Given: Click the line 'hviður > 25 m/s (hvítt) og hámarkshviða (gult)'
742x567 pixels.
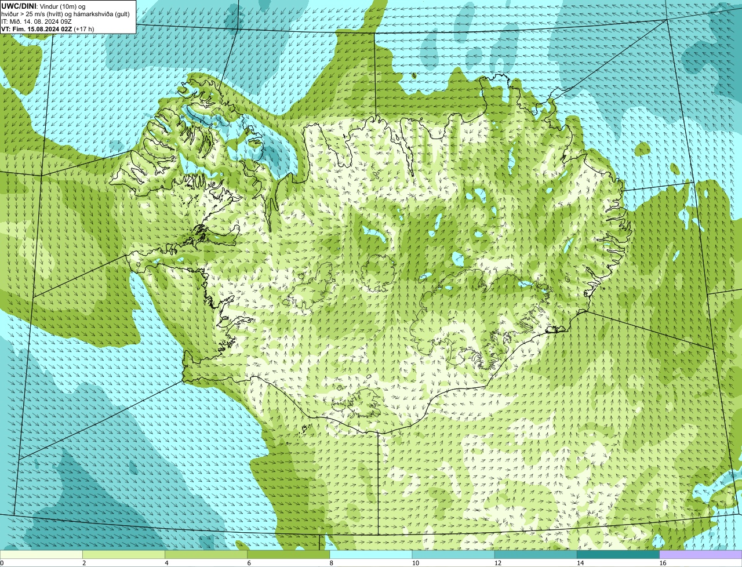Looking at the screenshot, I should pyautogui.click(x=66, y=14).
